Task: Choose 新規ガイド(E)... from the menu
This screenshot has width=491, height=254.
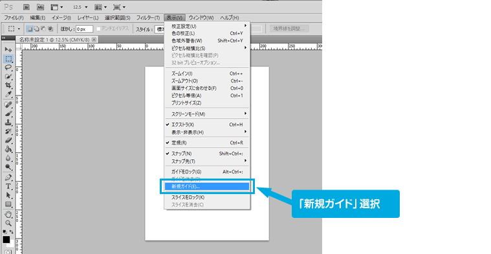Action: click(x=206, y=186)
